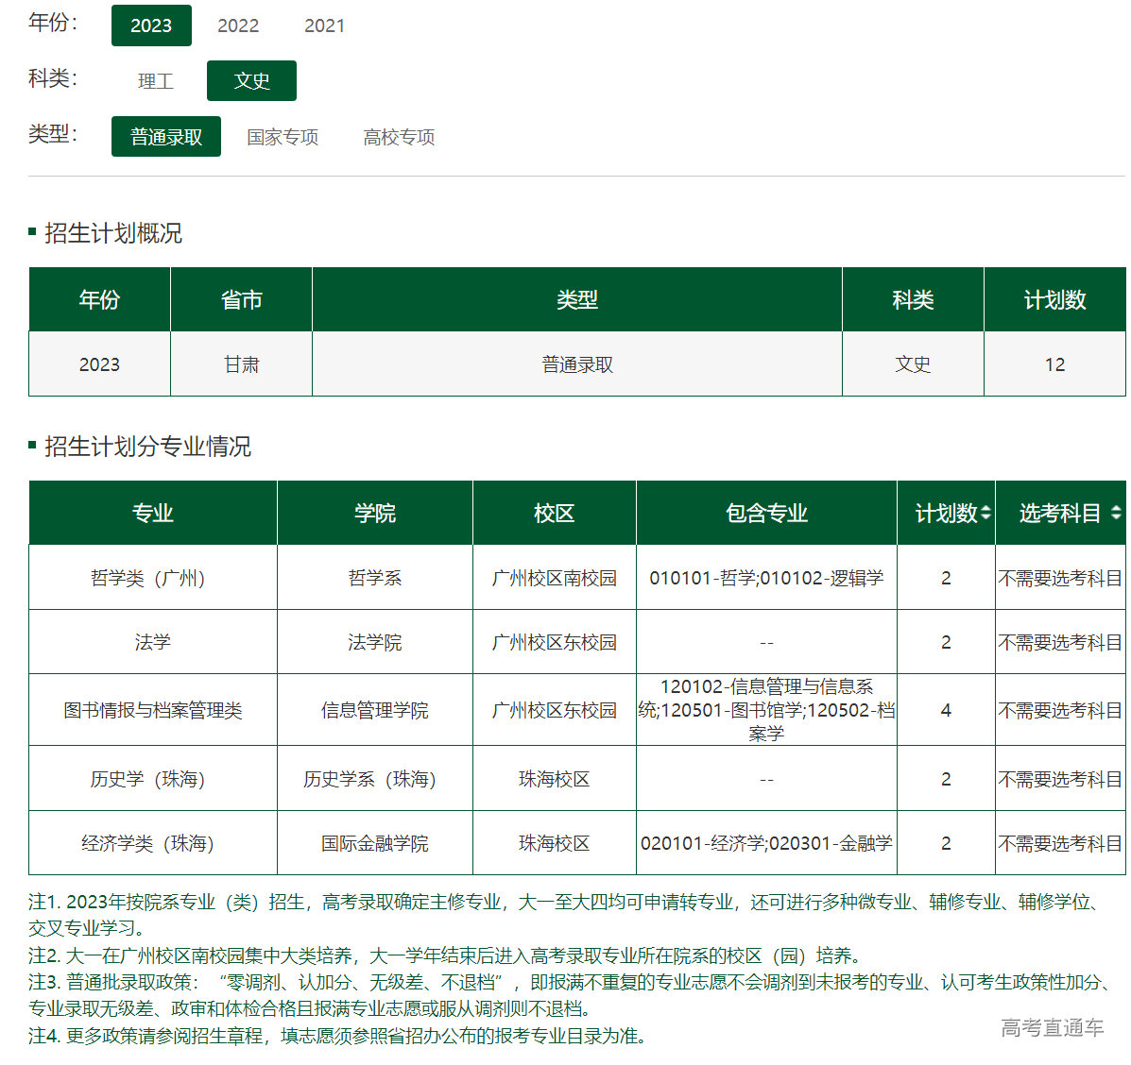The width and height of the screenshot is (1131, 1065).
Task: Select the 2023 year filter
Action: click(x=151, y=25)
